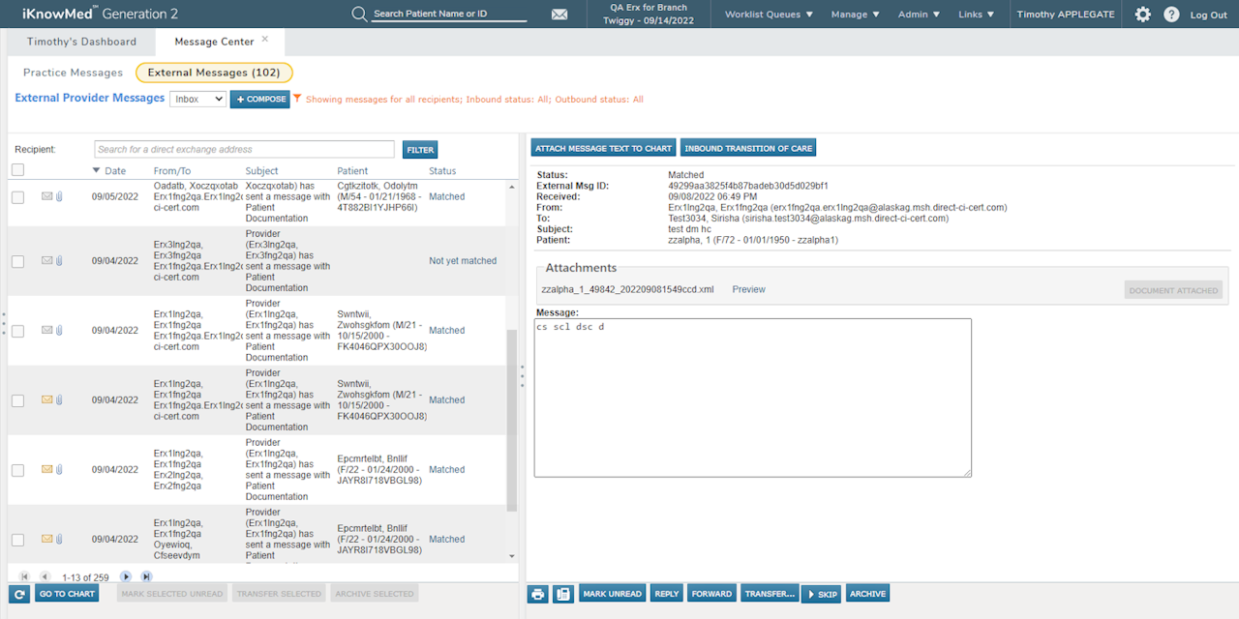Go to next page of messages

pos(126,577)
